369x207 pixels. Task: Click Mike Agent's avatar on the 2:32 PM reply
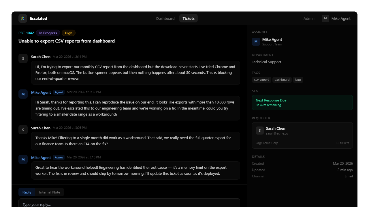[23, 94]
